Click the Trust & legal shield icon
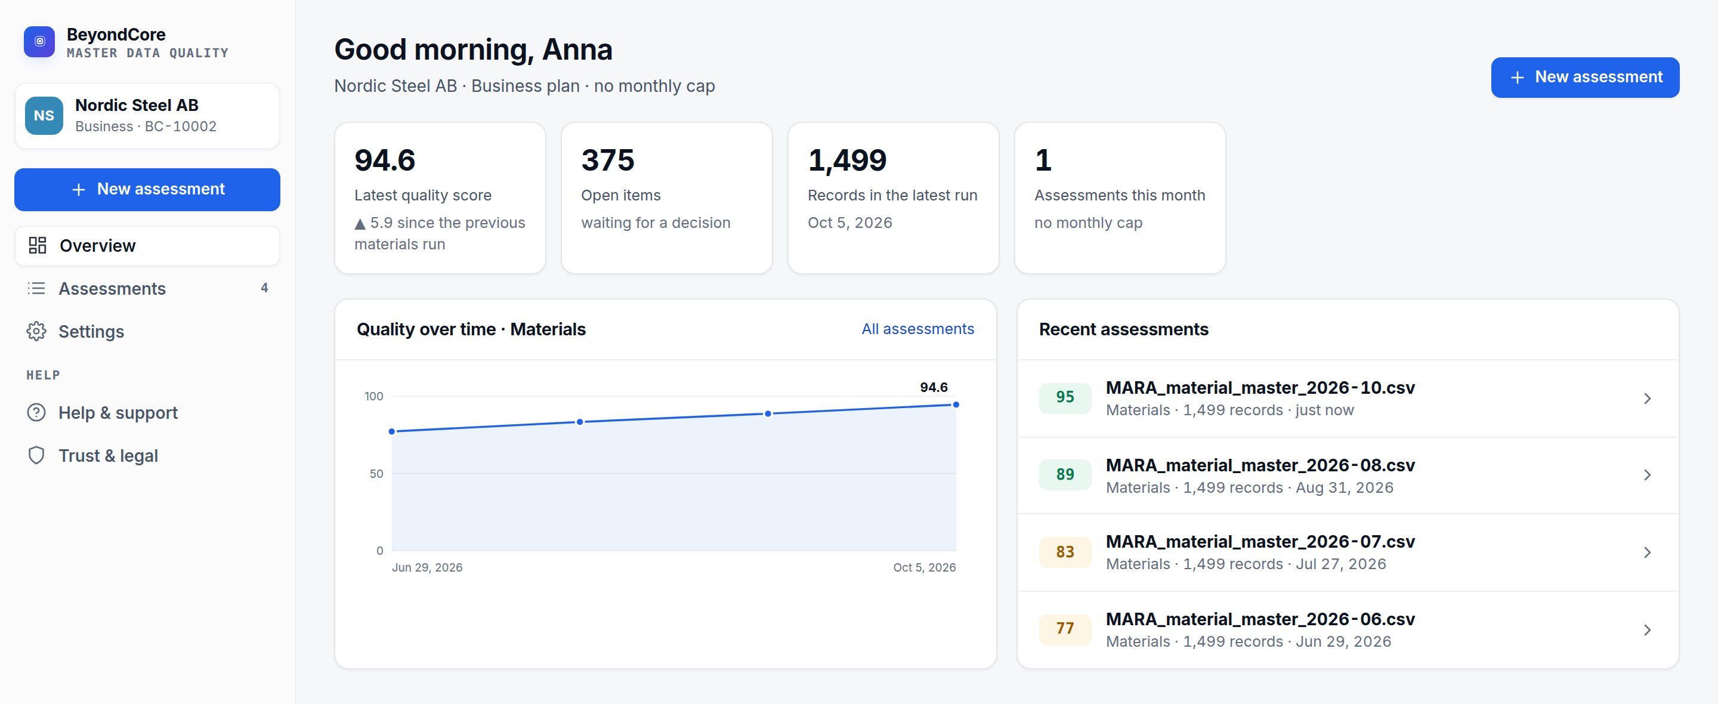Viewport: 1718px width, 704px height. pos(36,456)
